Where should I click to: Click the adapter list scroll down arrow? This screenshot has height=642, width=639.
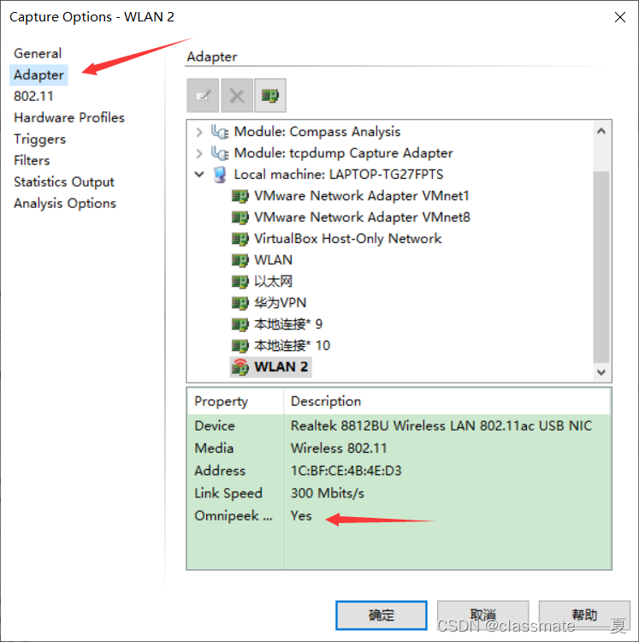point(601,372)
